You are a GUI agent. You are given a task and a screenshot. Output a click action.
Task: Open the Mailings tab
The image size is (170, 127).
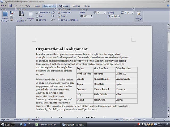[x=76, y=6]
